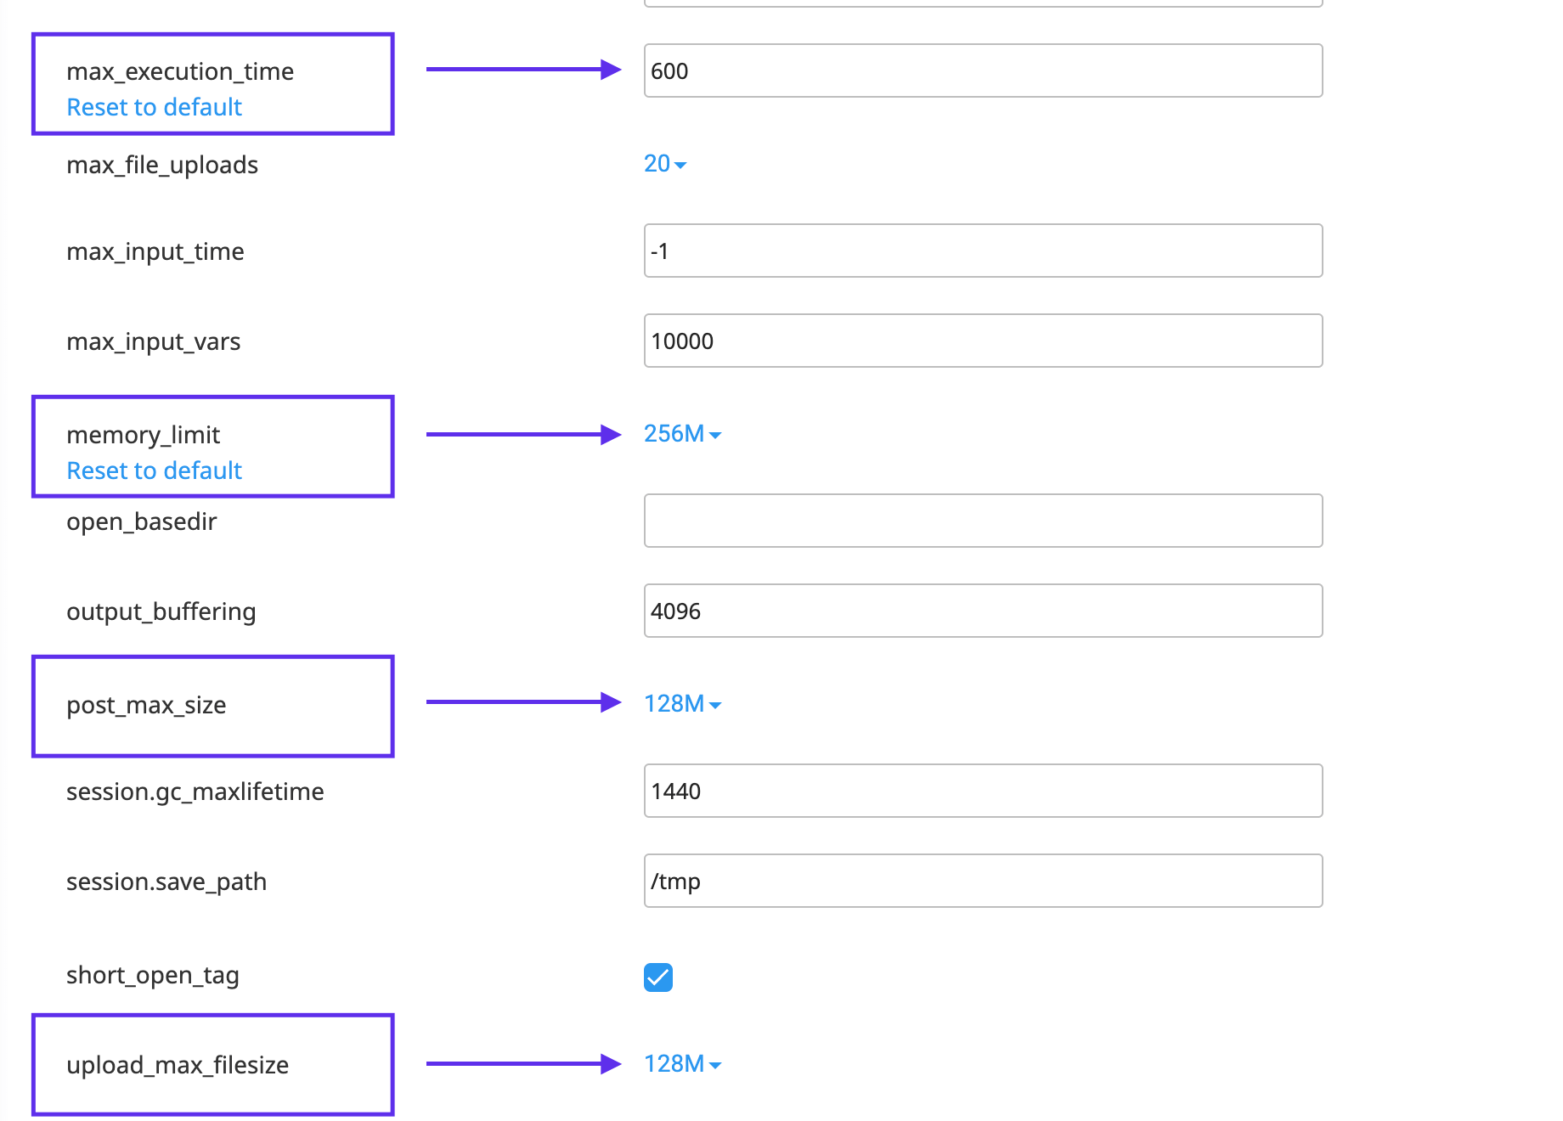Click the open_basedir label text

[142, 521]
